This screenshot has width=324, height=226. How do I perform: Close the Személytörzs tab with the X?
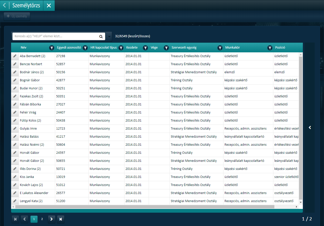click(49, 6)
